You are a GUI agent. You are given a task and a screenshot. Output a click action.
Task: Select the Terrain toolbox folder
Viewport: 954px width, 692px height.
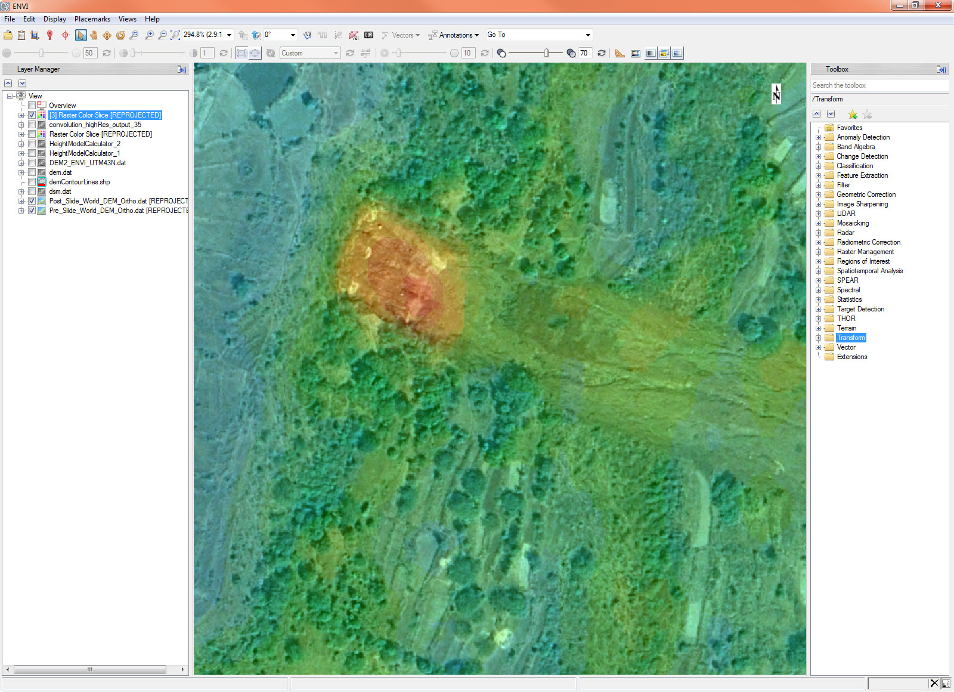(846, 328)
